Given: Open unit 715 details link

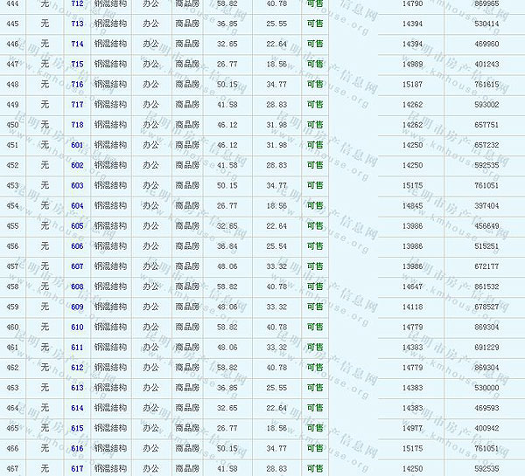Looking at the screenshot, I should [x=77, y=64].
